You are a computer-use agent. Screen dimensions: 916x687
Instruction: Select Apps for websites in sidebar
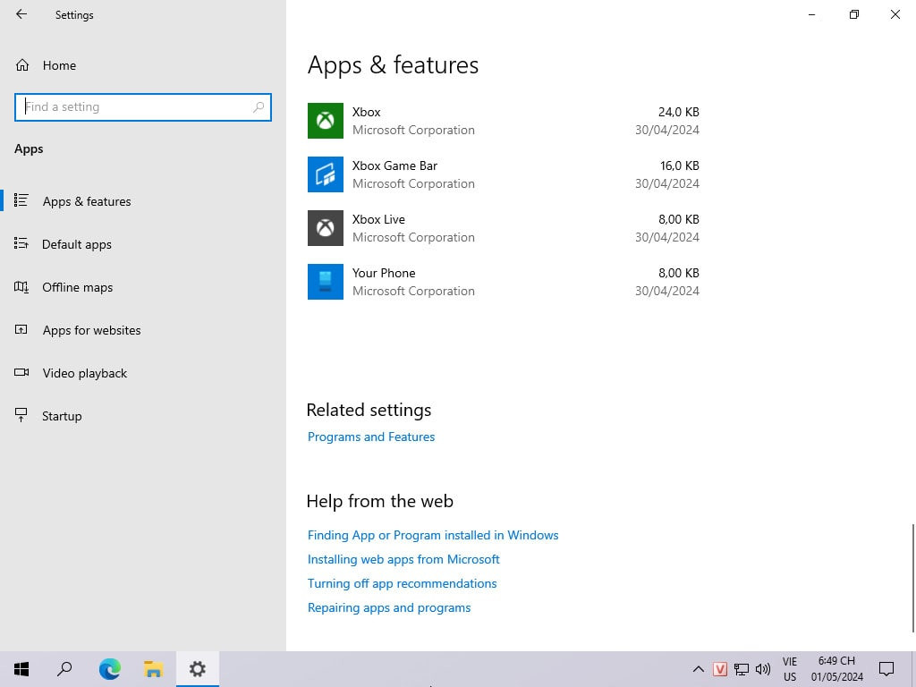click(x=91, y=330)
